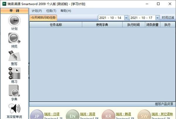Screen dimensions: 176x119
Task: Click the JP round product icon
Action: [x=37, y=114]
